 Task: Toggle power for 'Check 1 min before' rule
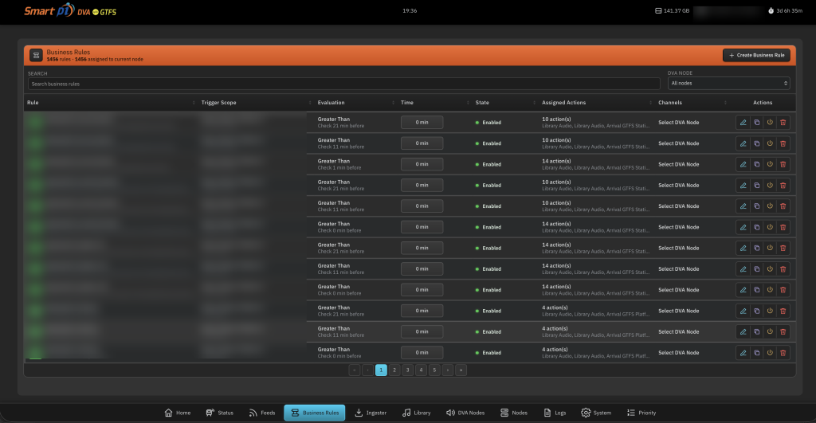(x=770, y=164)
